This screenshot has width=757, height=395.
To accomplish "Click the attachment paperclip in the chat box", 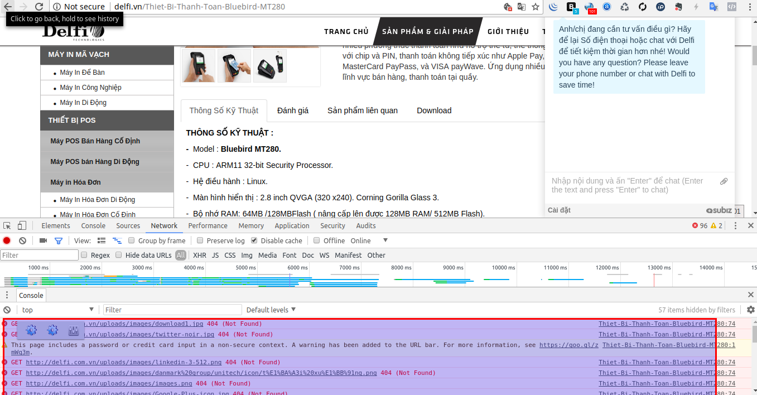I will coord(724,181).
